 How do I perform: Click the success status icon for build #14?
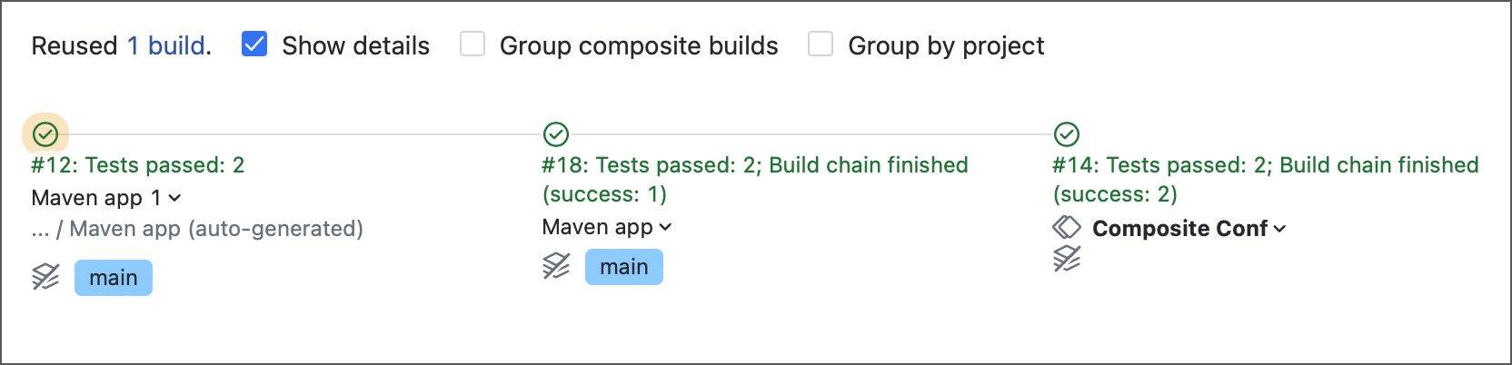pyautogui.click(x=1067, y=134)
